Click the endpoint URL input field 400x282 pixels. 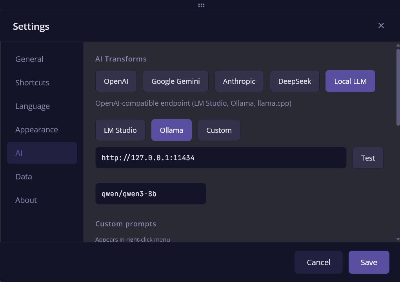221,158
